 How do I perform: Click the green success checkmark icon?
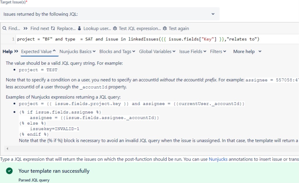[9, 171]
